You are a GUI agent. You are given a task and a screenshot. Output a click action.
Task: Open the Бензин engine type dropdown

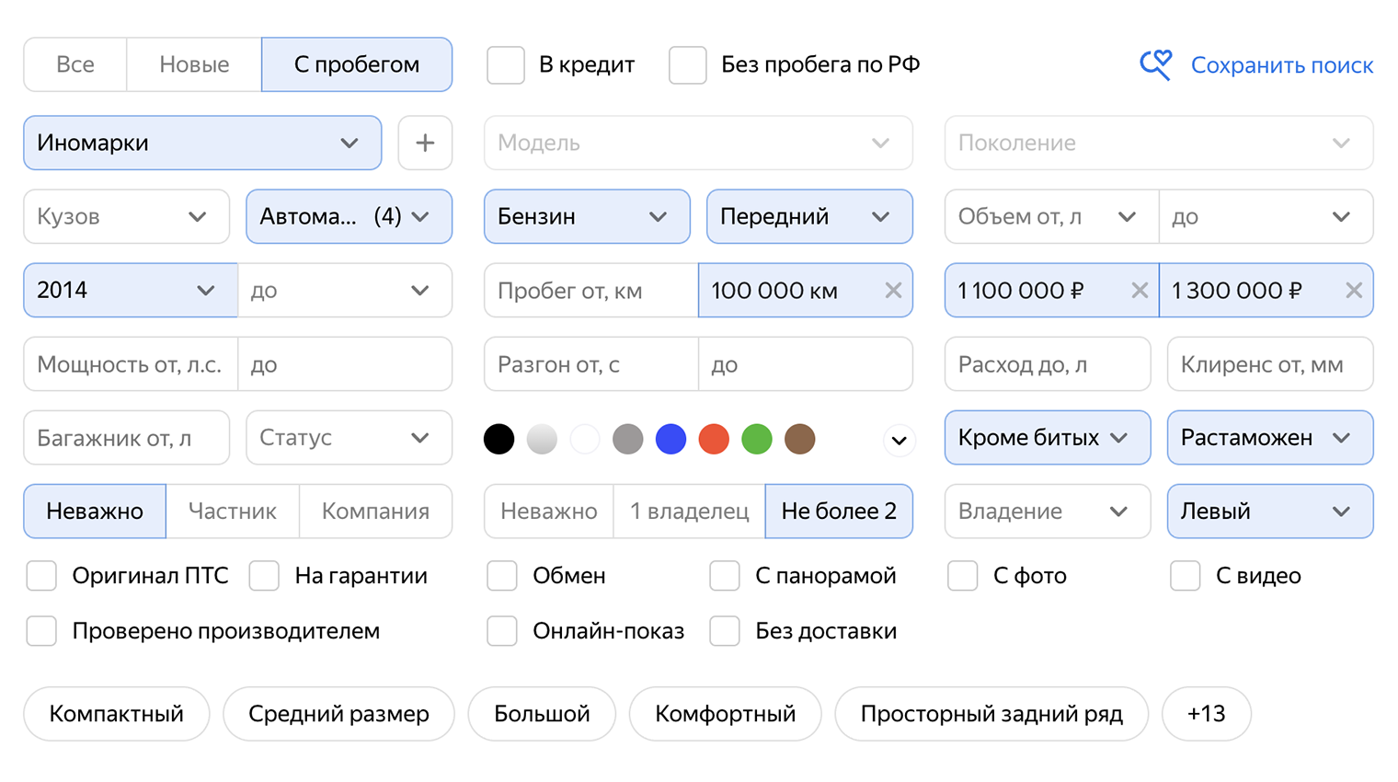(x=587, y=217)
